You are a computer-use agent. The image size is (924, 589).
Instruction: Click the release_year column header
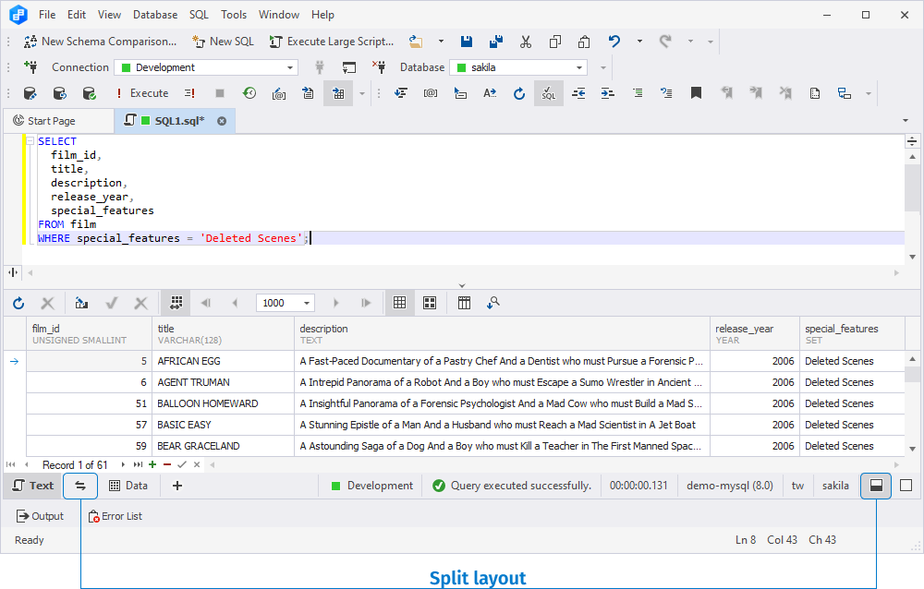tap(754, 334)
